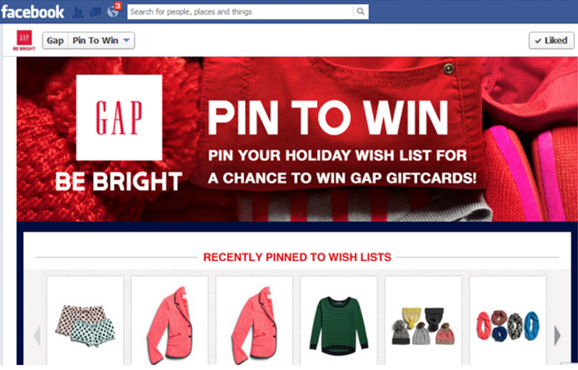Show previous pinned items with the left arrow
The height and width of the screenshot is (370, 578).
coord(37,335)
